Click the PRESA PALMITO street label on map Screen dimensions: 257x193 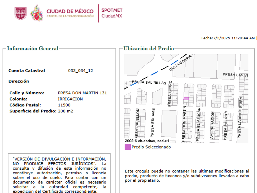click(x=225, y=125)
